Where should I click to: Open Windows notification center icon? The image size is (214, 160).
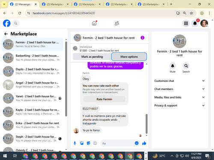[208, 156]
